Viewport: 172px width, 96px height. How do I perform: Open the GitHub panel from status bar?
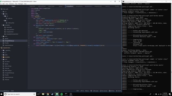pos(112,91)
